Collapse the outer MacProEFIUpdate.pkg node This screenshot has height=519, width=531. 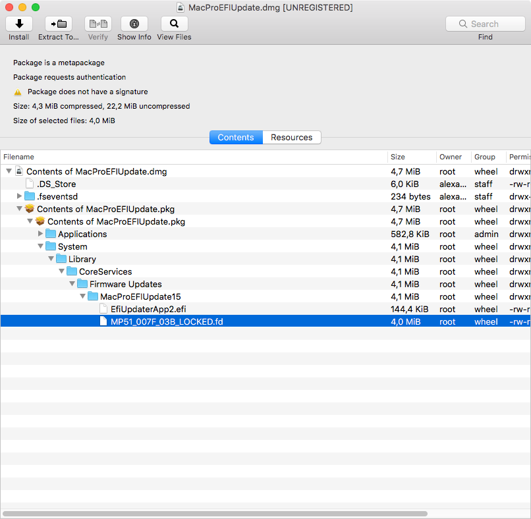pos(20,209)
